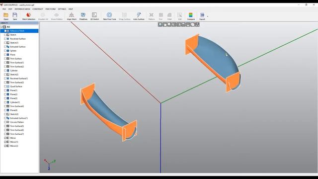Run the Auto Surface tool
The height and width of the screenshot is (179, 318).
(139, 16)
